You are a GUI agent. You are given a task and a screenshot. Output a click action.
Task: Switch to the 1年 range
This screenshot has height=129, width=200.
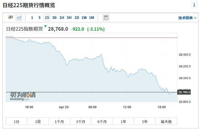[123, 121]
